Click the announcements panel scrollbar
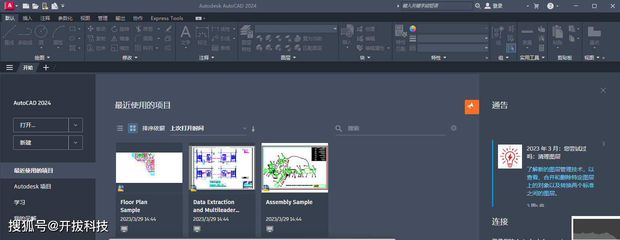Image resolution: width=620 pixels, height=240 pixels. click(604, 144)
